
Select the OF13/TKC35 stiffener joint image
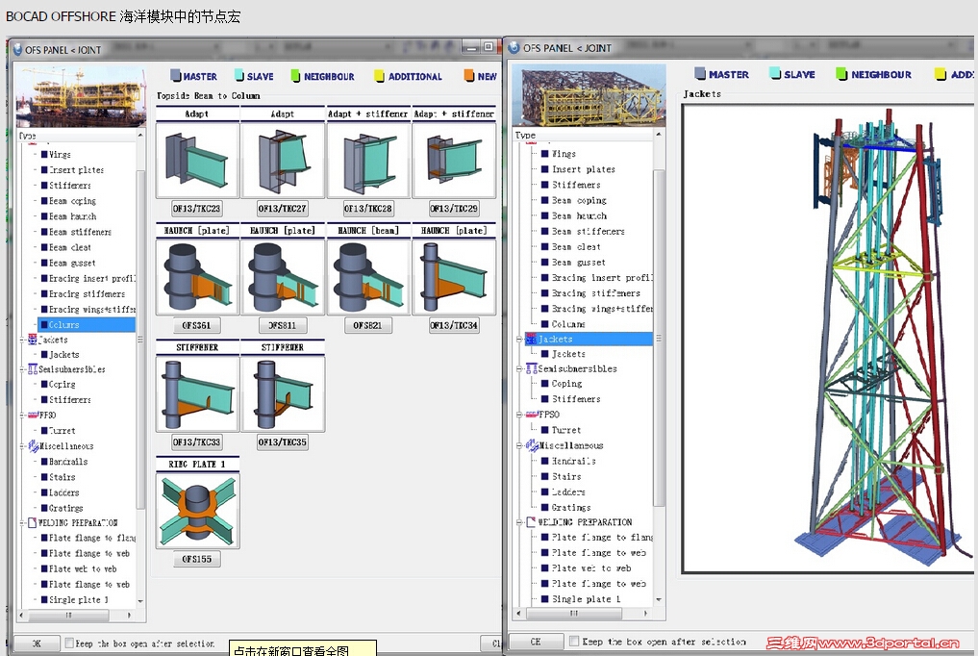283,393
